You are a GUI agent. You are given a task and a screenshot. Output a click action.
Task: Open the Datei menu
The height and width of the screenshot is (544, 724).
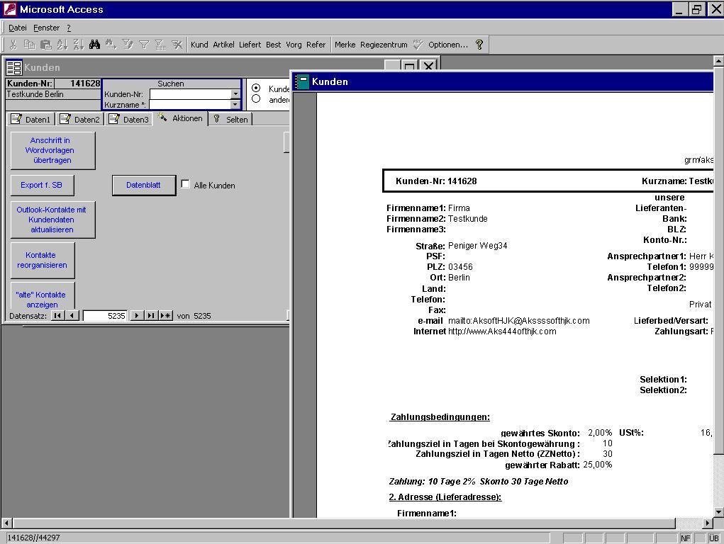pyautogui.click(x=18, y=28)
